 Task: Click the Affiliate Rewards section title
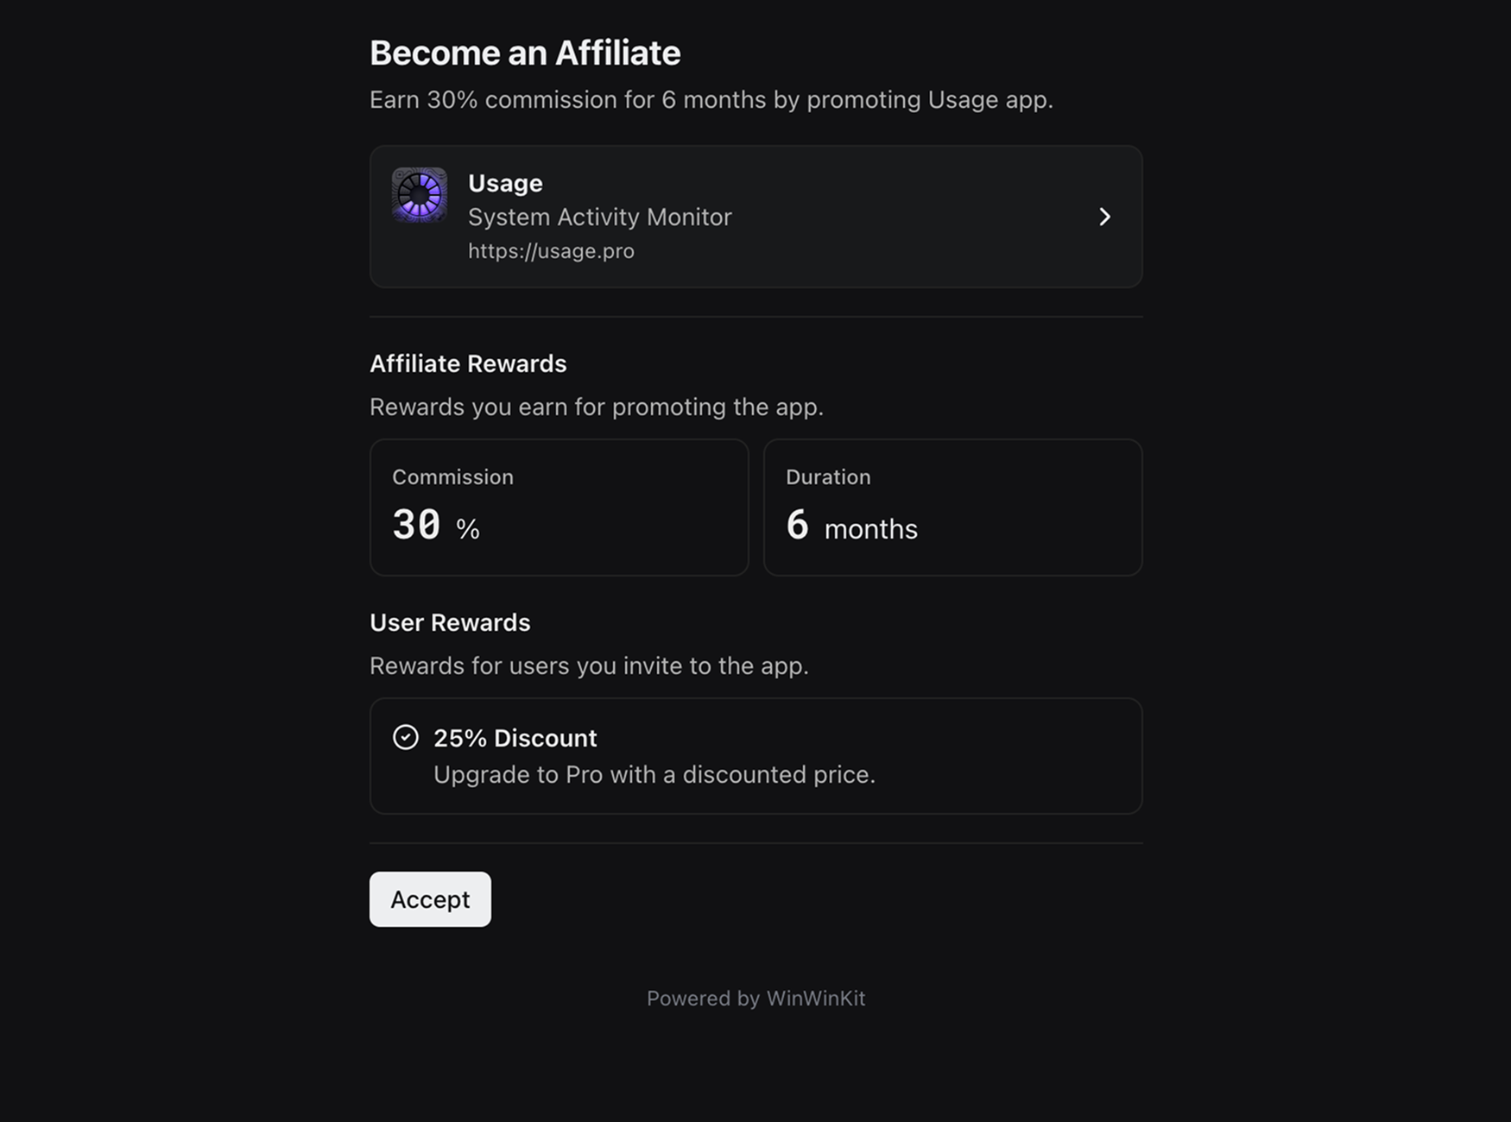coord(468,363)
